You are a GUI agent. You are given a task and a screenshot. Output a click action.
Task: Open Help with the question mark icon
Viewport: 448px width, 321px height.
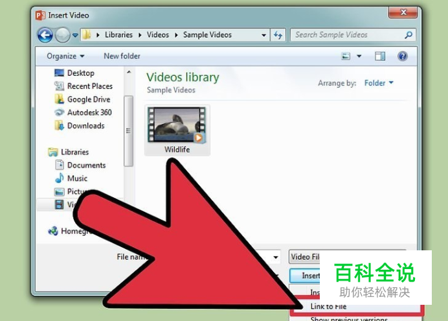402,56
